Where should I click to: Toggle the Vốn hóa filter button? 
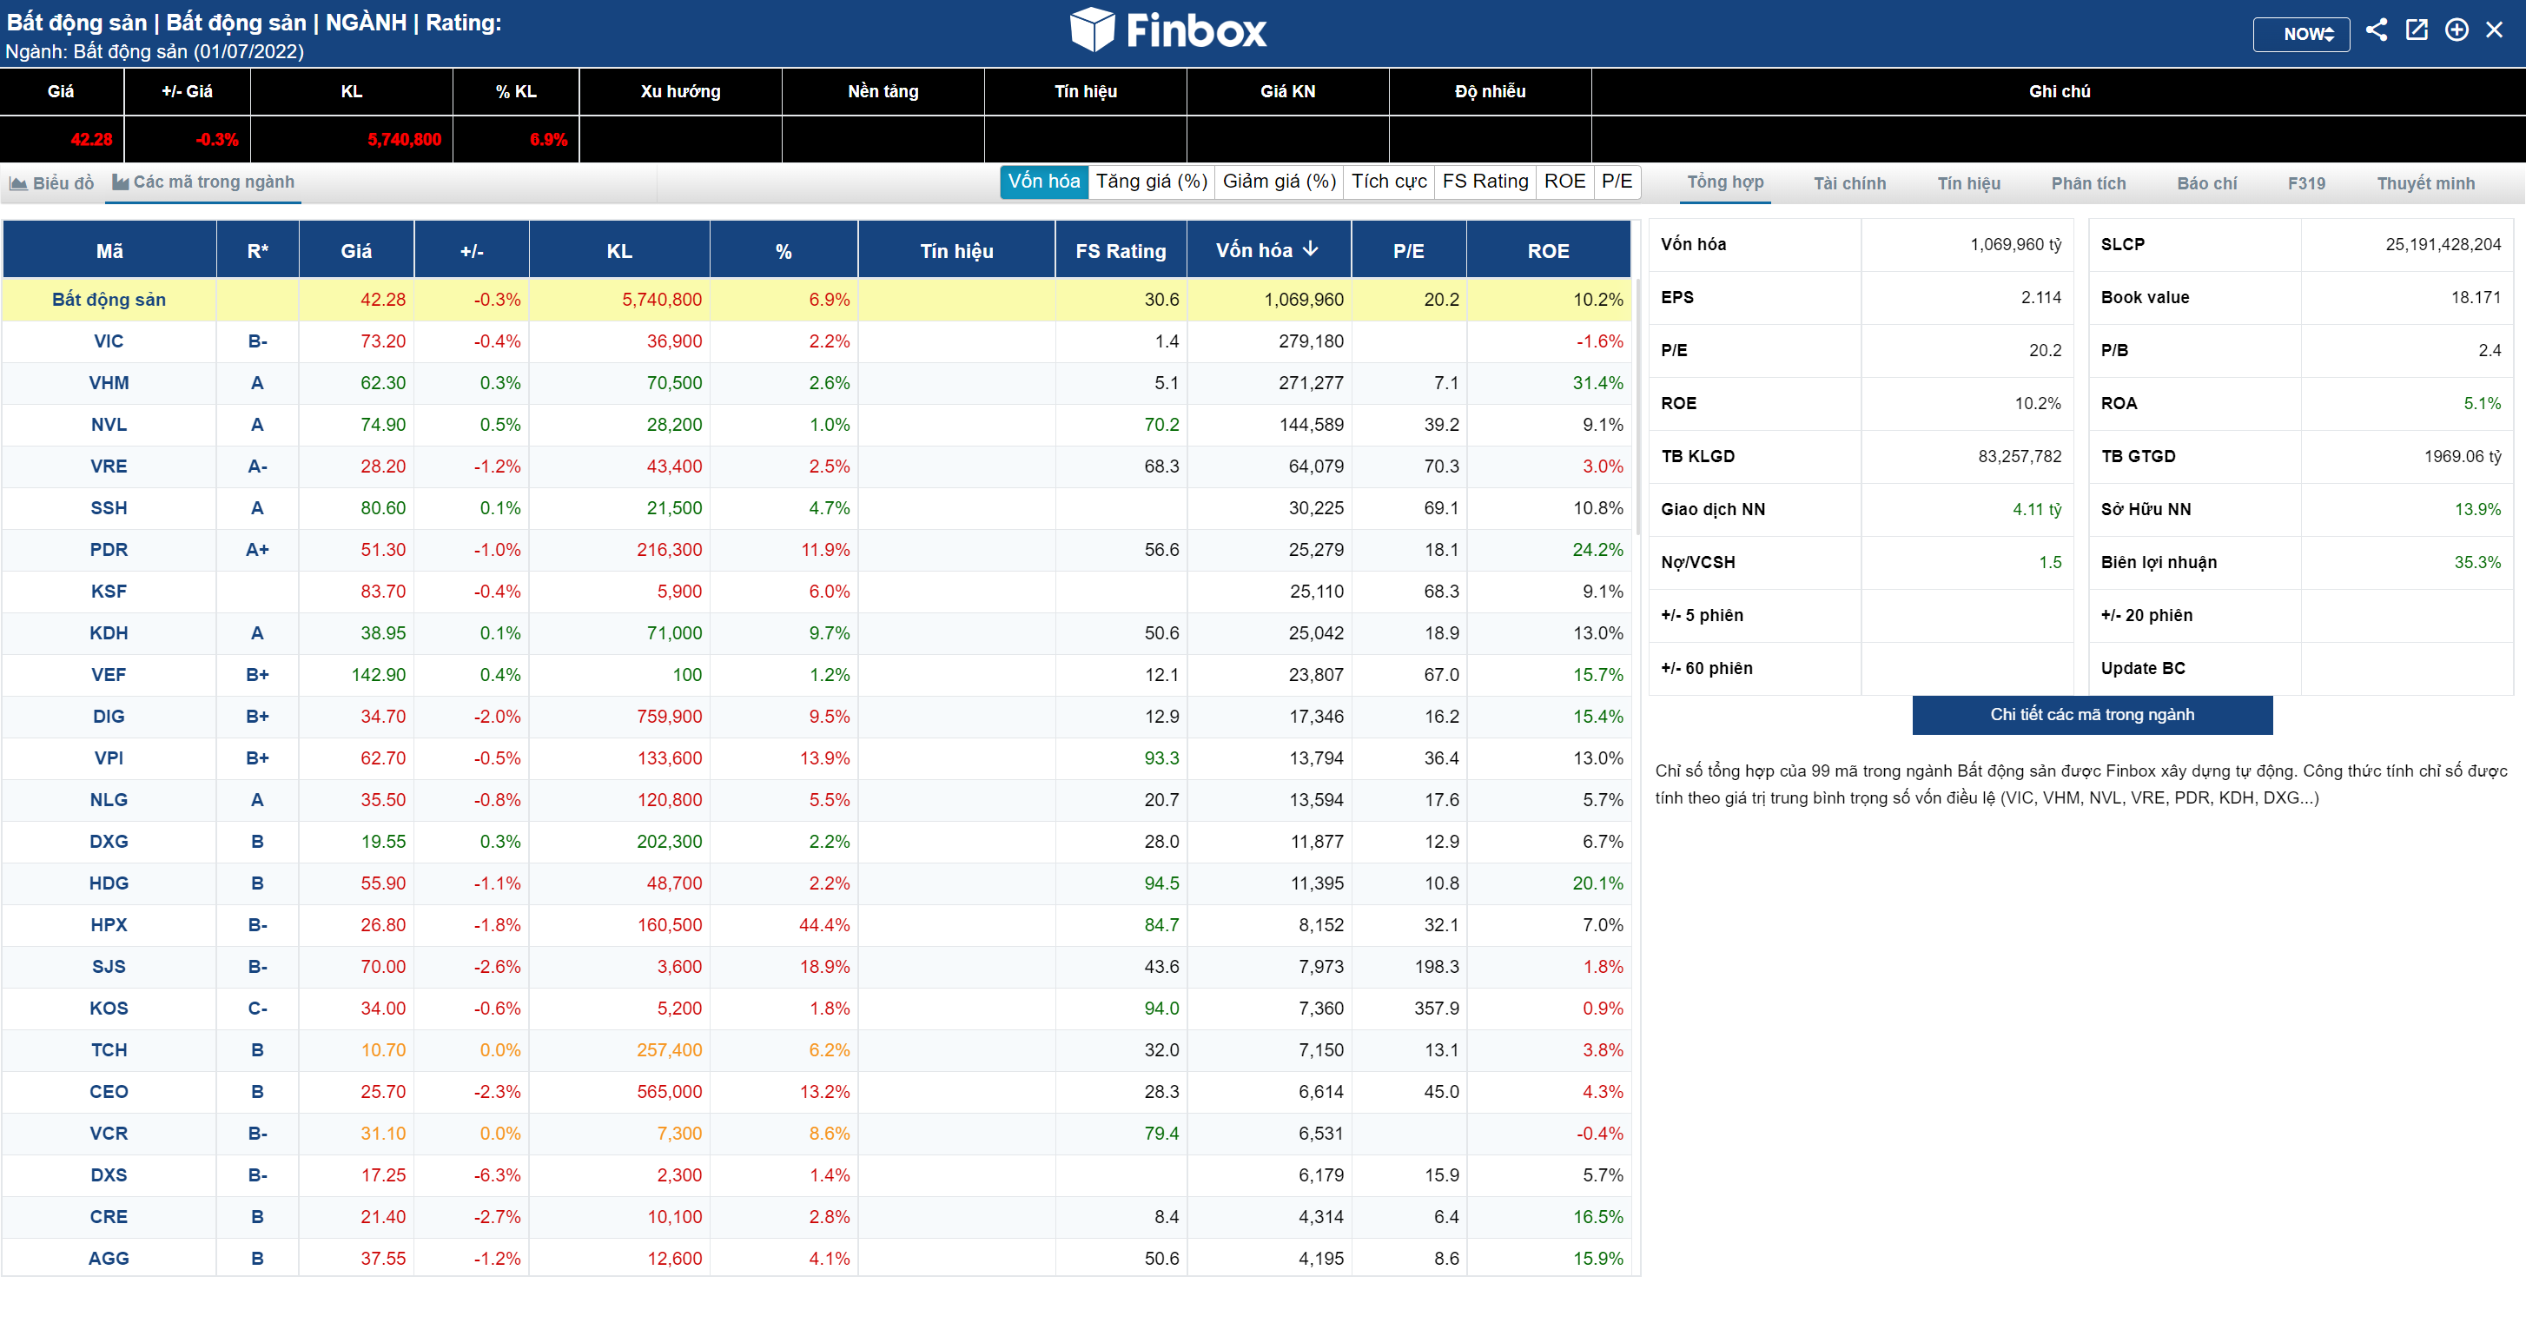[x=1043, y=182]
